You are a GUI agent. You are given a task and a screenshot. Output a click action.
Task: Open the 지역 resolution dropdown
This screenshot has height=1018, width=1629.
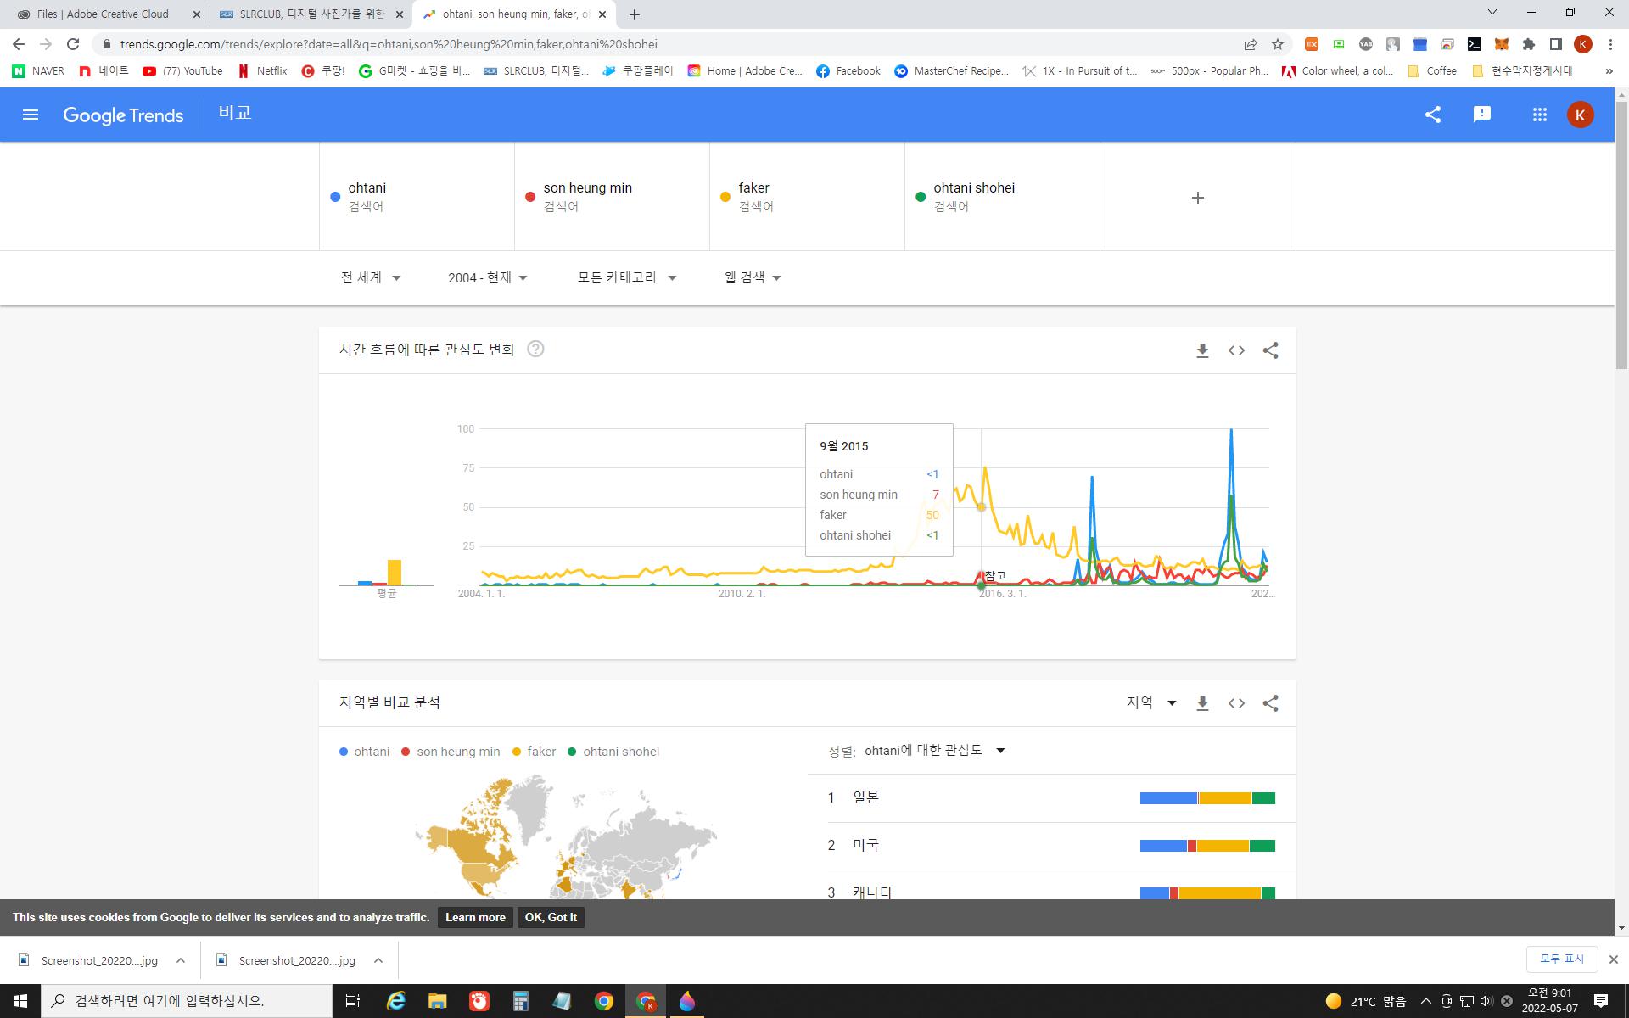coord(1151,702)
